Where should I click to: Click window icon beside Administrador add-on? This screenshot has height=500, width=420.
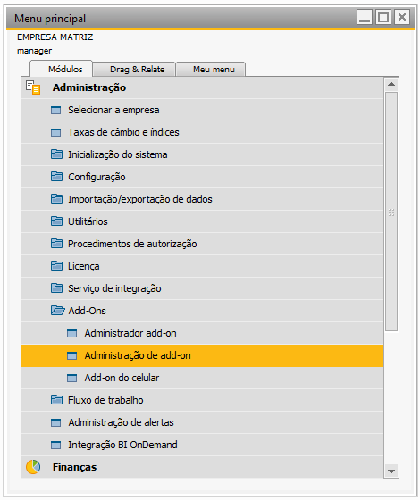tap(72, 334)
